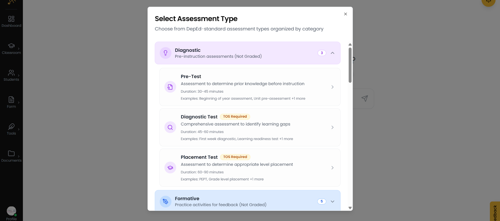Collapse the Diagnostic category section
This screenshot has width=500, height=221.
[332, 53]
